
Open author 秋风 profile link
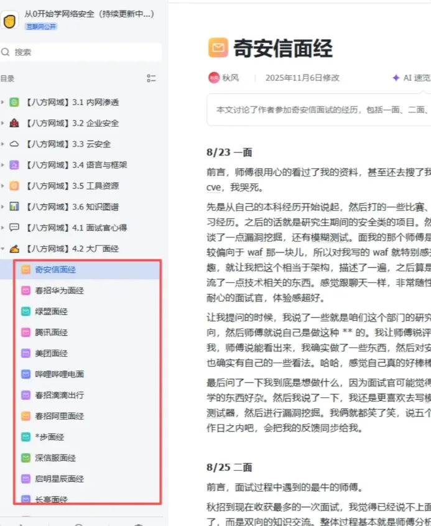(231, 78)
